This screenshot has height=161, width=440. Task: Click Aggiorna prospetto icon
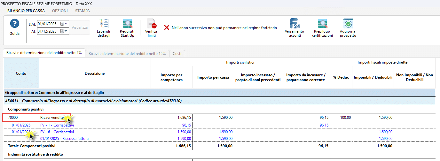[x=348, y=24]
